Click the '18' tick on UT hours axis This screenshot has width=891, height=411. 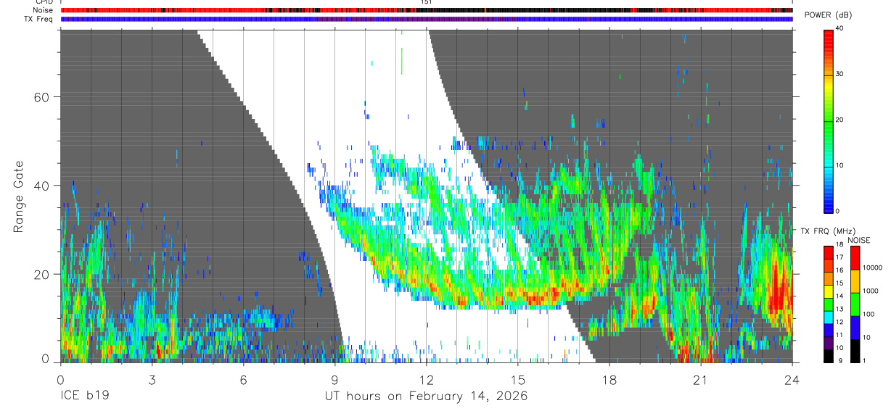coord(609,379)
